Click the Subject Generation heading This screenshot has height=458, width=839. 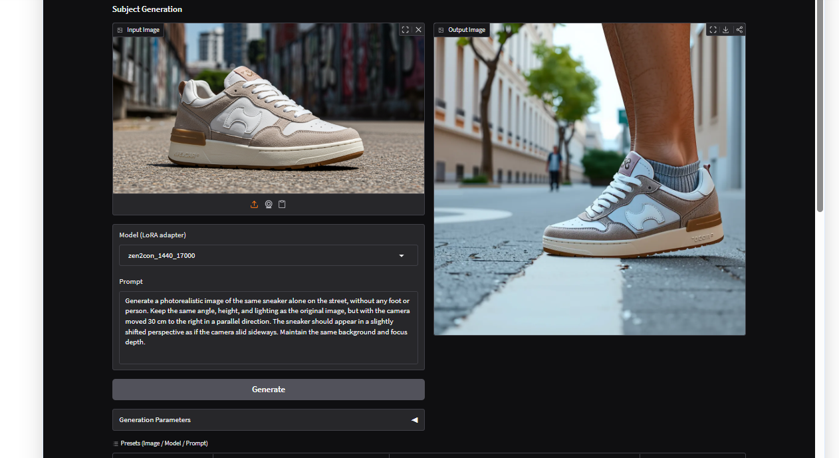tap(147, 9)
